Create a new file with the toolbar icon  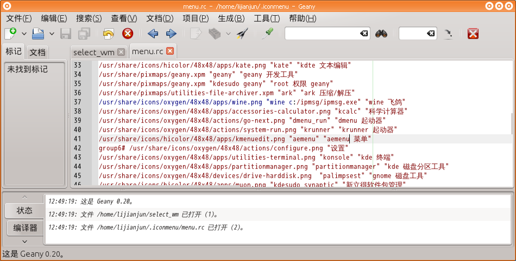click(10, 34)
